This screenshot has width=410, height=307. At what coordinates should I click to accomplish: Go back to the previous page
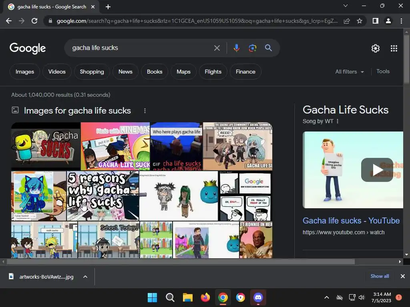tap(9, 21)
